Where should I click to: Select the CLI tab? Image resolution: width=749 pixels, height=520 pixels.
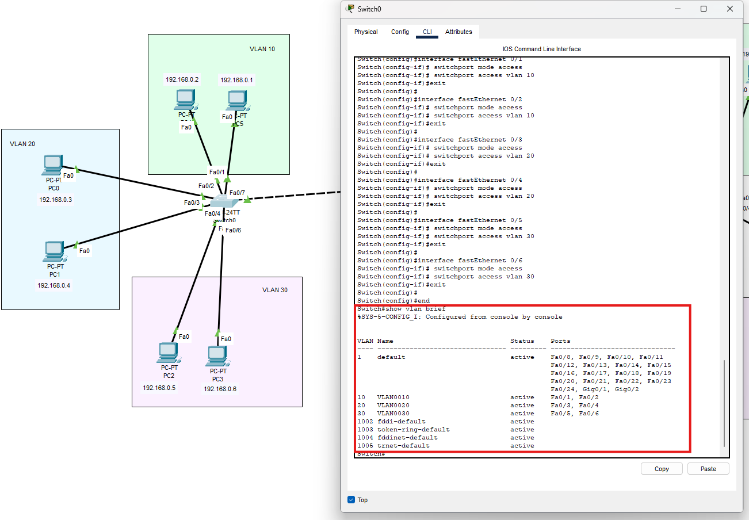pyautogui.click(x=427, y=32)
